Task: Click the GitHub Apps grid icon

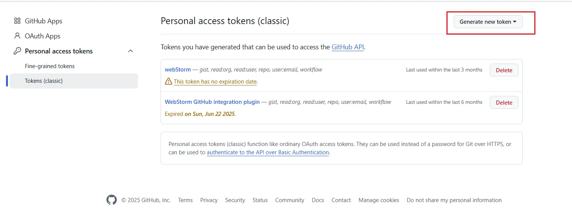Action: pyautogui.click(x=17, y=21)
